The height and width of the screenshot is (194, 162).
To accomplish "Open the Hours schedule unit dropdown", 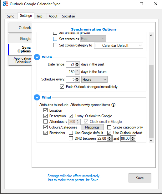I will (94, 80).
